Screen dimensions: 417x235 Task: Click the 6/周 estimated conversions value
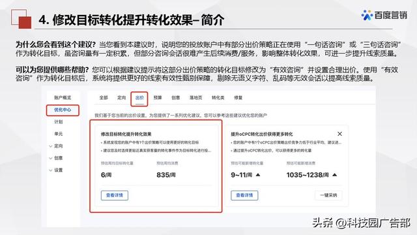pyautogui.click(x=106, y=175)
